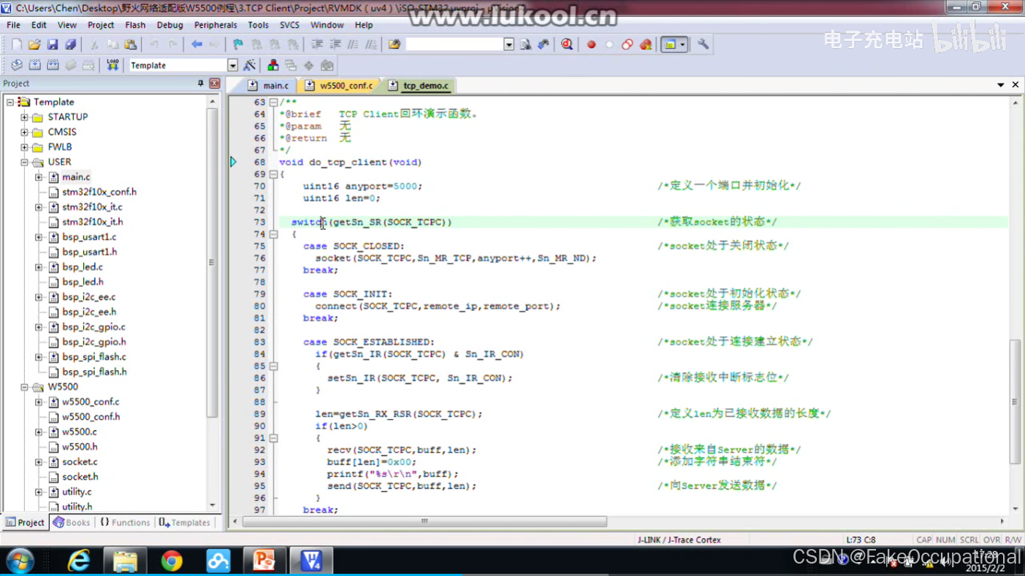This screenshot has width=1025, height=576.
Task: Collapse the W5500 group in the project tree
Action: point(24,387)
